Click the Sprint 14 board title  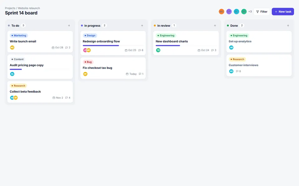[21, 13]
